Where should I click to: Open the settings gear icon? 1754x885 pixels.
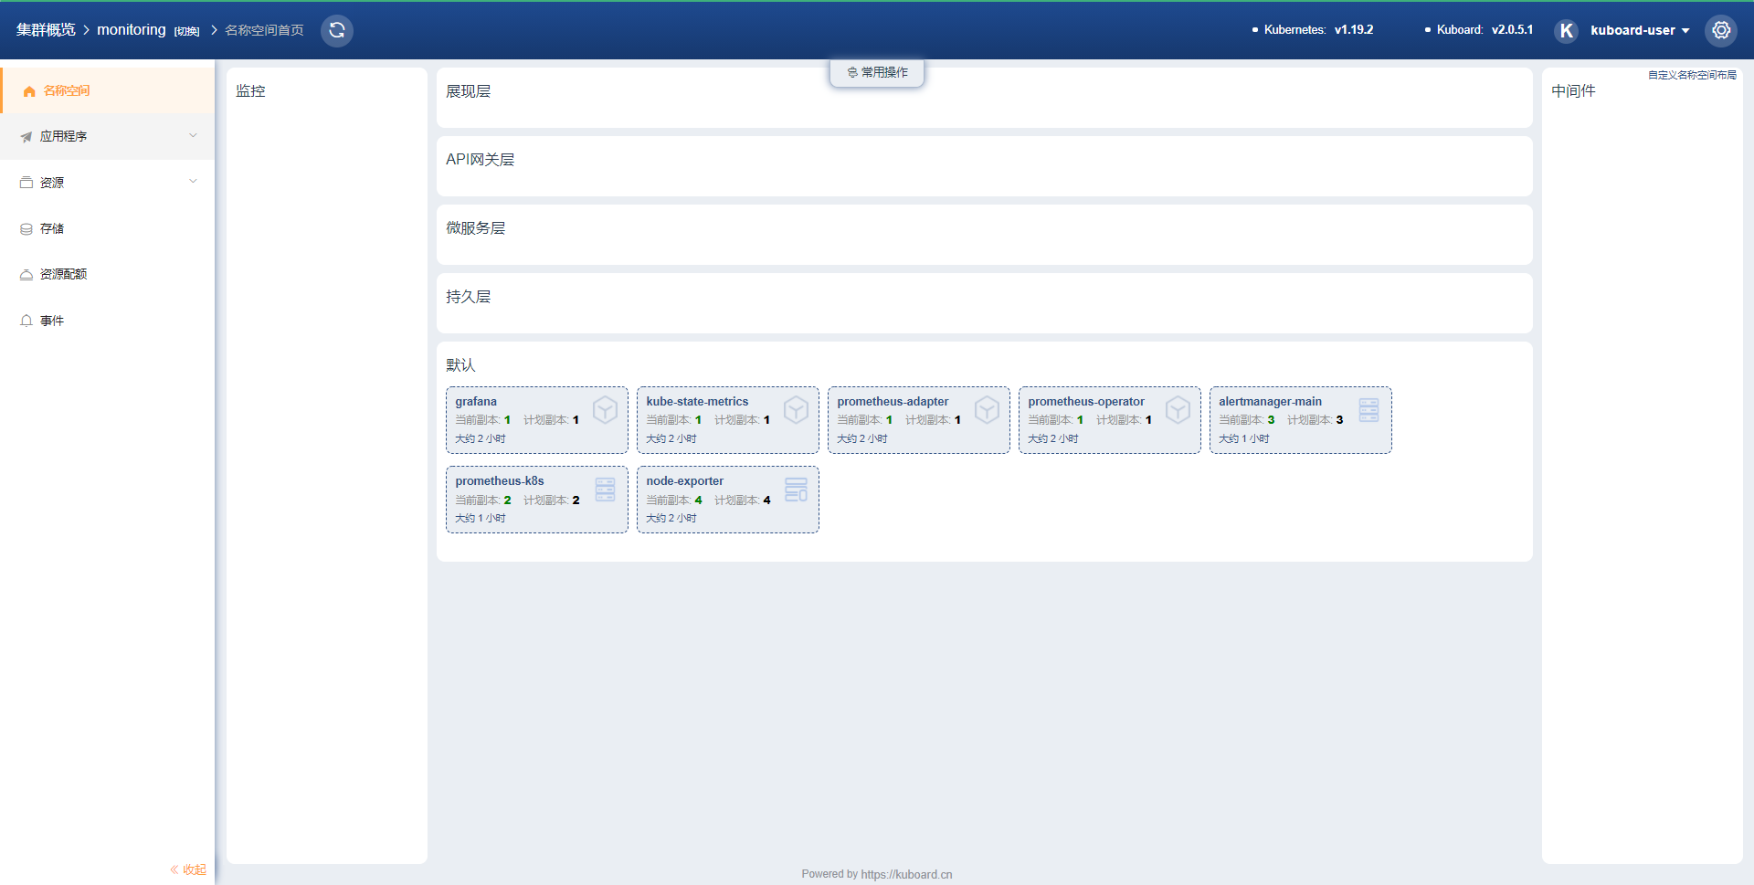1721,30
